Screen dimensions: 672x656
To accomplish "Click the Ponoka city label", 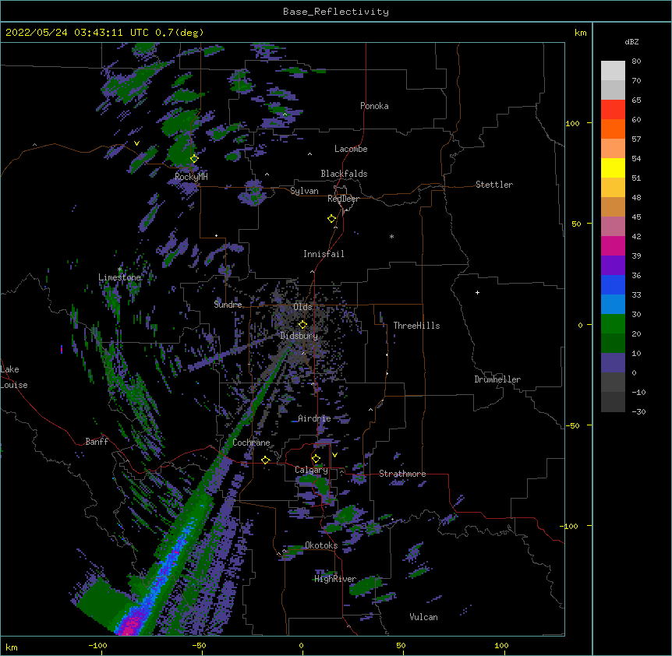I will [x=374, y=106].
